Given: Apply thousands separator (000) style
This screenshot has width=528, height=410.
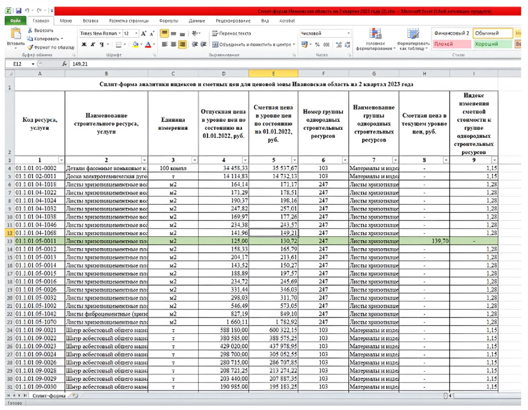Looking at the screenshot, I should coord(326,45).
